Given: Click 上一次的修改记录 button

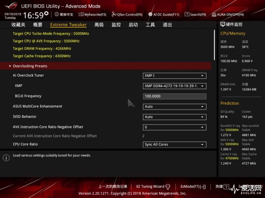Looking at the screenshot, I should (113, 186).
